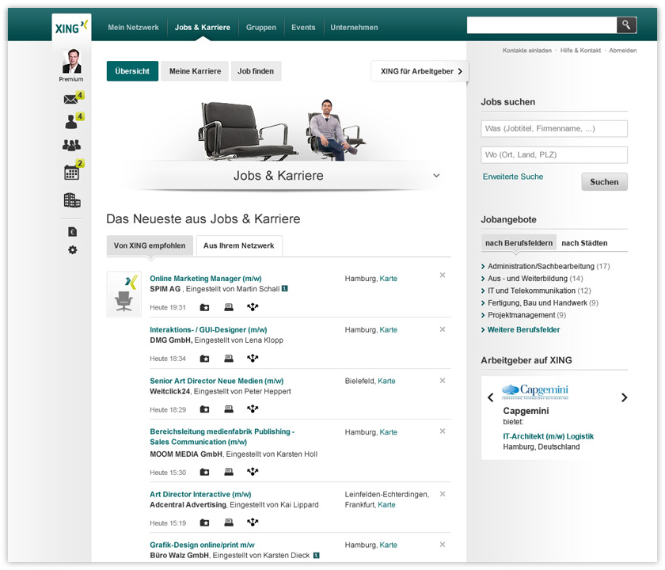Show Weitere Berufsfelder
This screenshot has width=665, height=570.
point(520,329)
